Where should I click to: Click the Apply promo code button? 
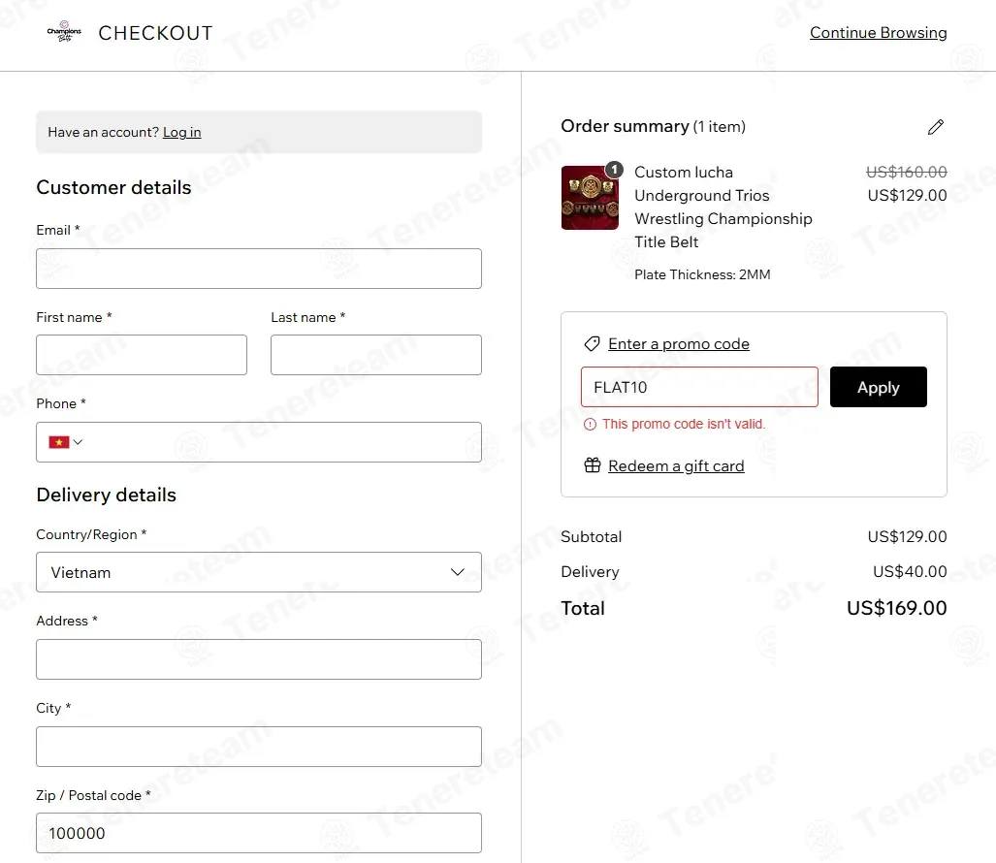(x=878, y=387)
